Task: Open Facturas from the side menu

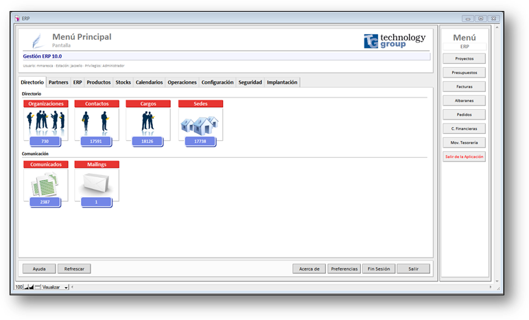Action: click(x=465, y=87)
